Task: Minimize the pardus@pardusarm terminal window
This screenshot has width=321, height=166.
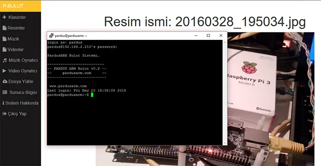Action: tap(195, 36)
